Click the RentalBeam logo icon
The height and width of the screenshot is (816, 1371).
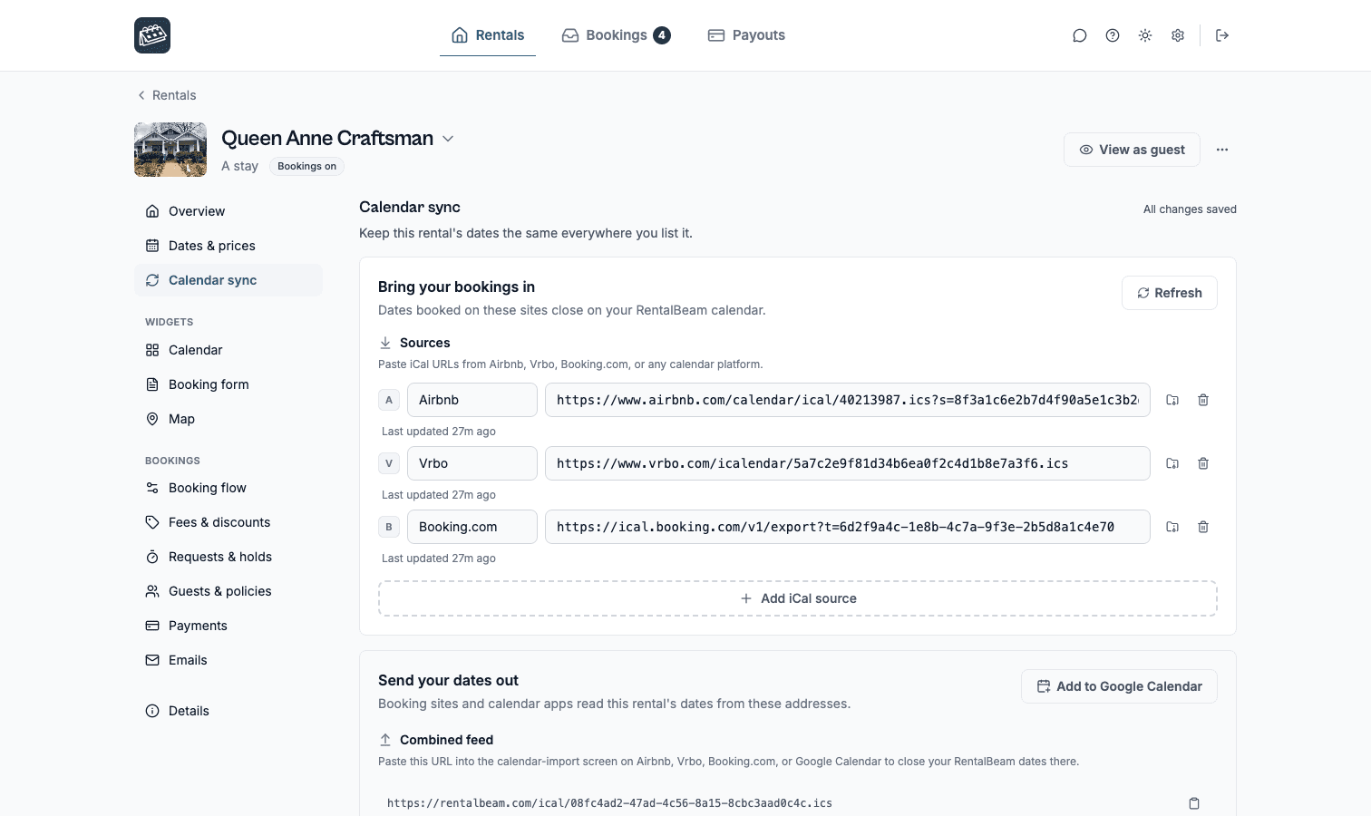point(152,35)
